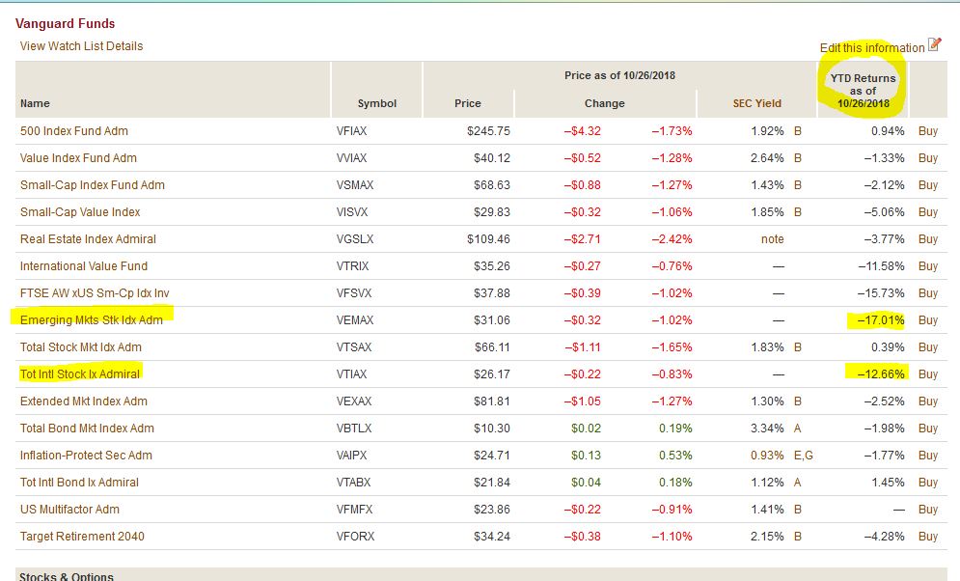Click Buy for VTRIX row
The image size is (960, 581).
coord(928,265)
